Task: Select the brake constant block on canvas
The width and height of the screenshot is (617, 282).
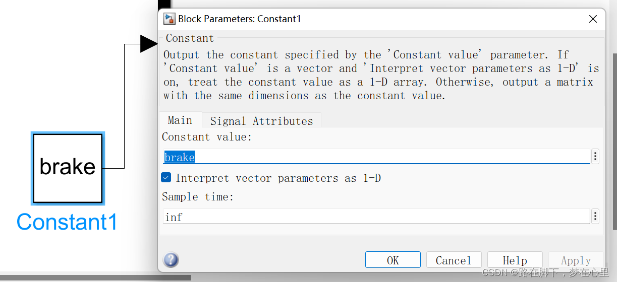Action: click(68, 168)
